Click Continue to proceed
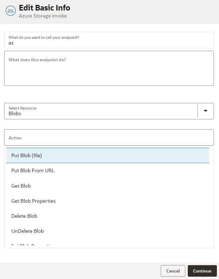 point(202,271)
